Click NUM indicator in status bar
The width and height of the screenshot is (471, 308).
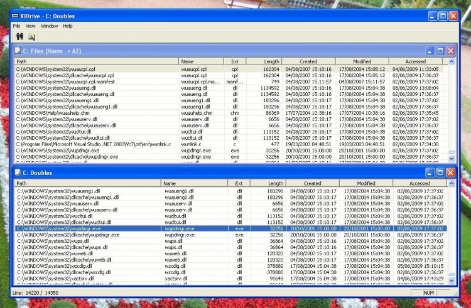pyautogui.click(x=429, y=293)
